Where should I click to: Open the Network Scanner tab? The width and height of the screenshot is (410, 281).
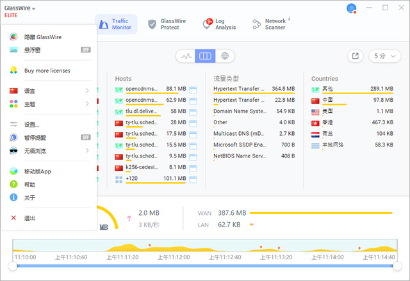(270, 24)
